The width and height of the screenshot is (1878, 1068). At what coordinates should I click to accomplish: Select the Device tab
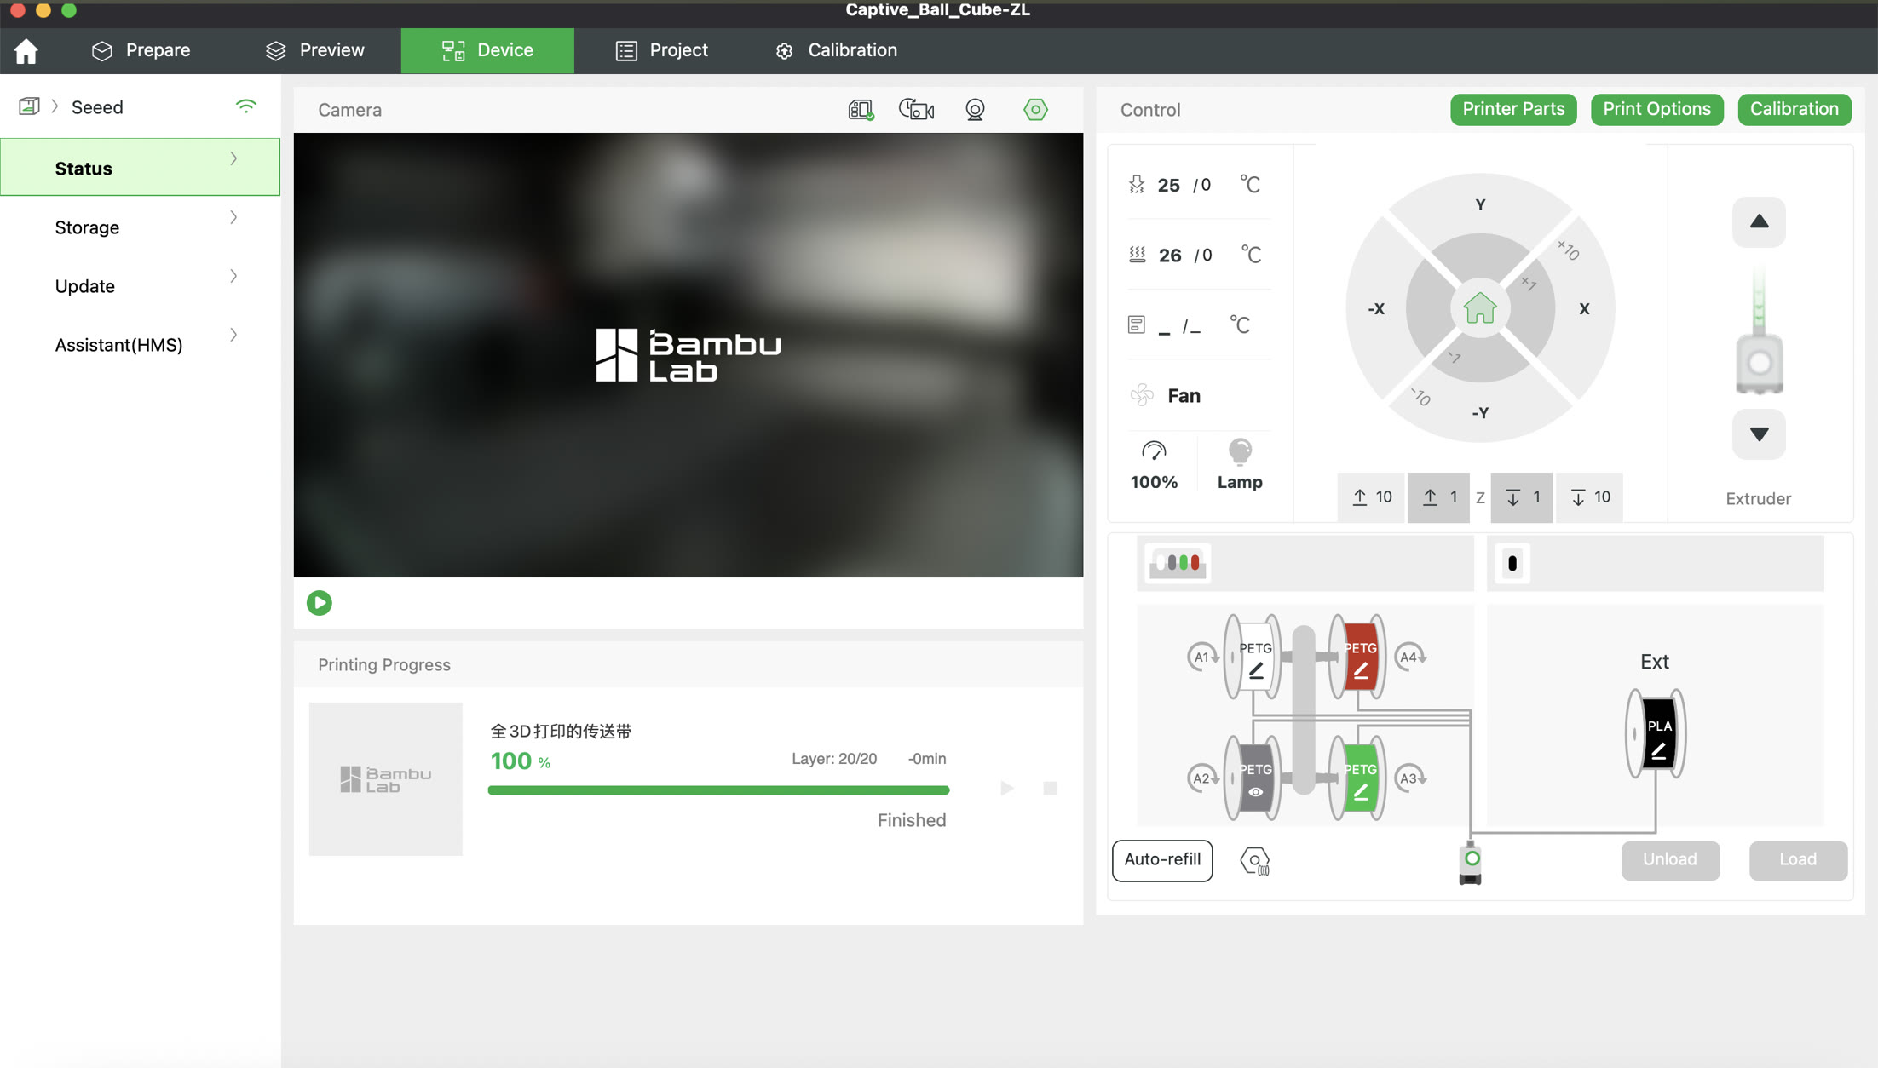pos(487,50)
